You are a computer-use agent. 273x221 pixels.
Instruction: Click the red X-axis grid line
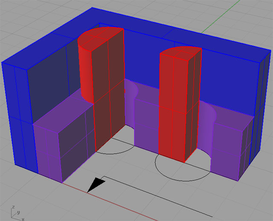click(x=111, y=203)
